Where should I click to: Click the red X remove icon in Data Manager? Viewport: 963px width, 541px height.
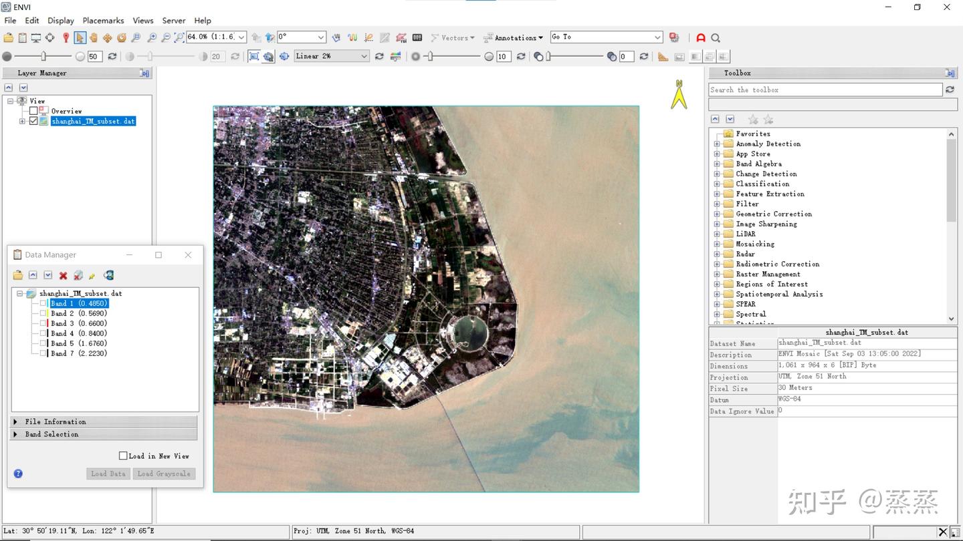point(63,275)
